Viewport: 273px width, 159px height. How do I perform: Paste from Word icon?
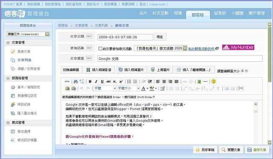pyautogui.click(x=74, y=88)
